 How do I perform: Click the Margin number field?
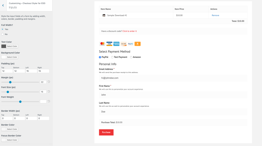[43, 82]
